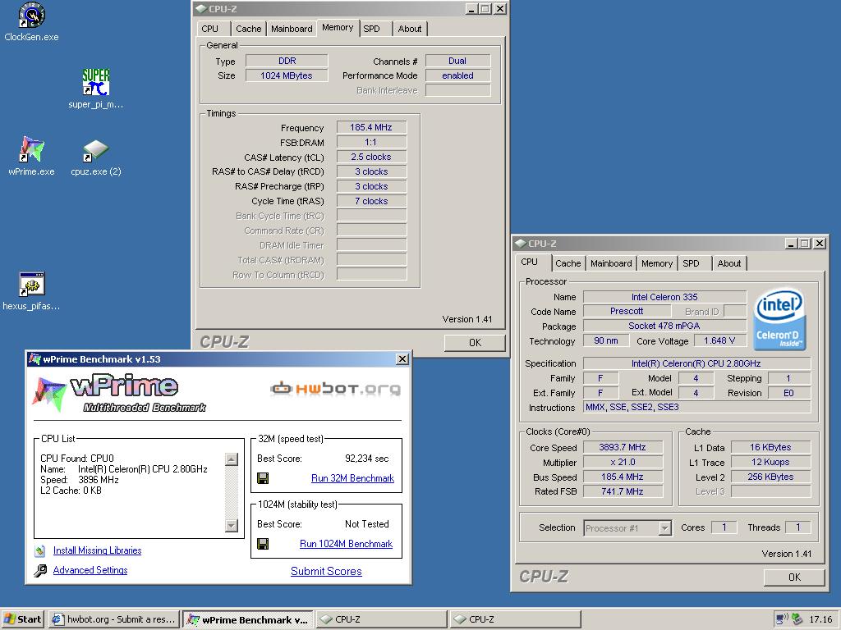
Task: Click the wPrime title bar icon
Action: tap(34, 359)
